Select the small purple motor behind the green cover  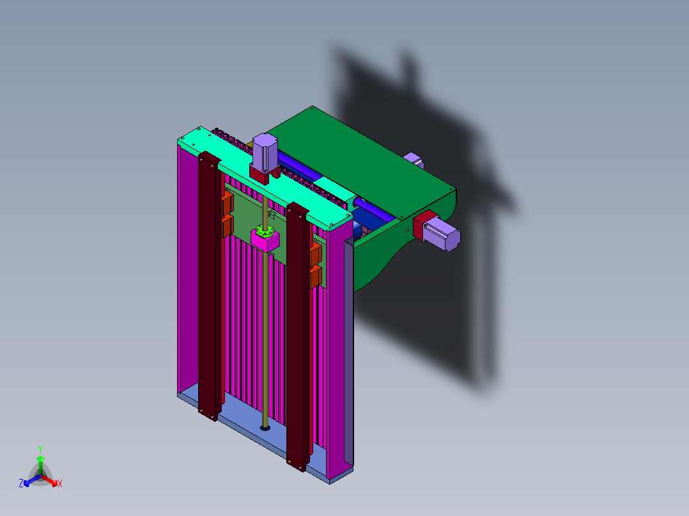tap(414, 160)
